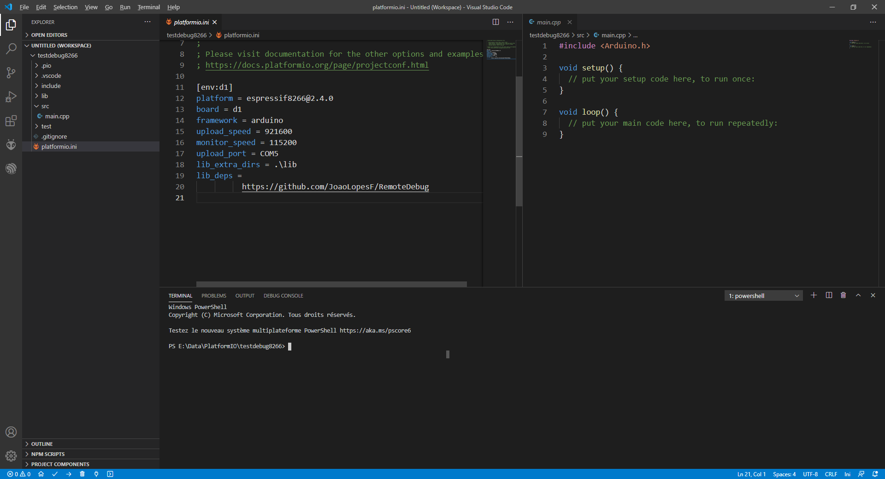Open .gitignore in the explorer tree

[x=91, y=136]
